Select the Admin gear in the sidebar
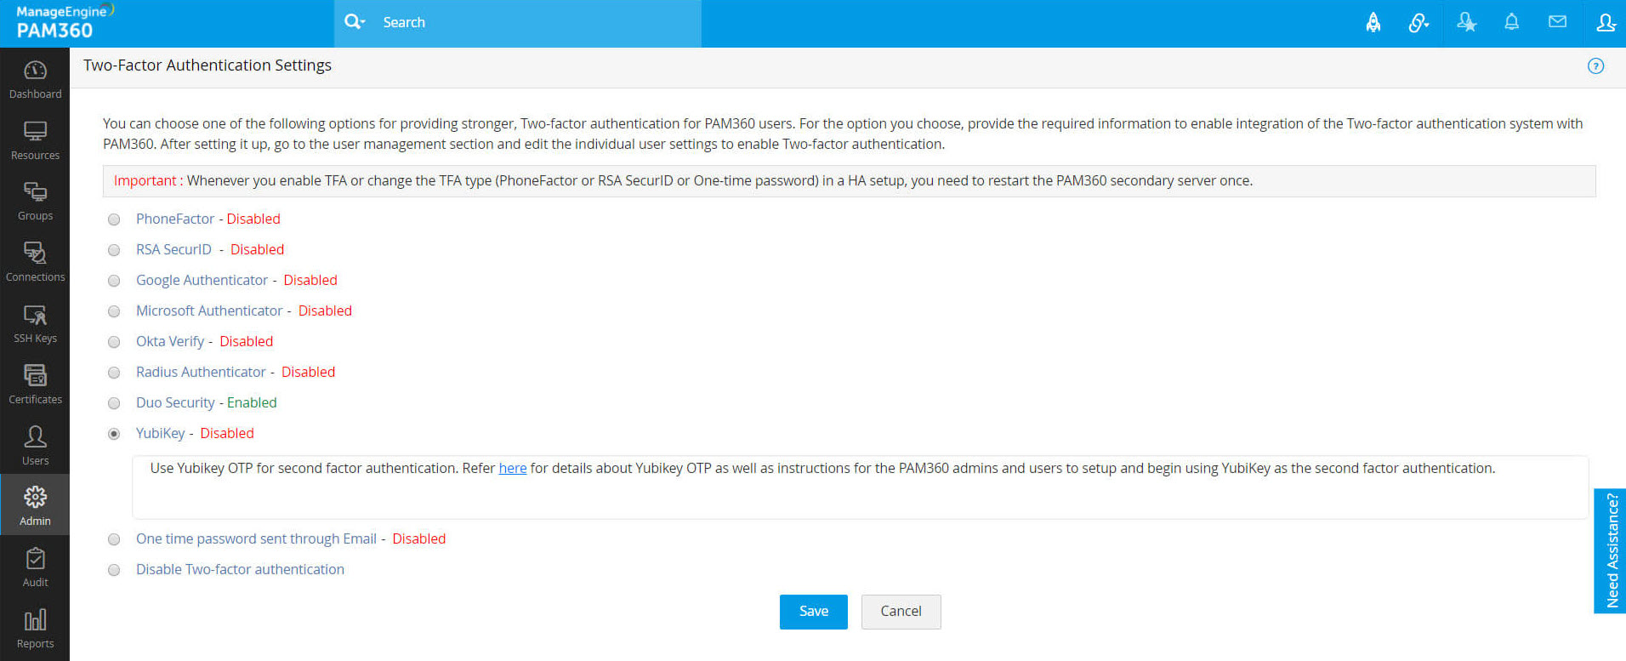Image resolution: width=1626 pixels, height=661 pixels. pyautogui.click(x=35, y=505)
